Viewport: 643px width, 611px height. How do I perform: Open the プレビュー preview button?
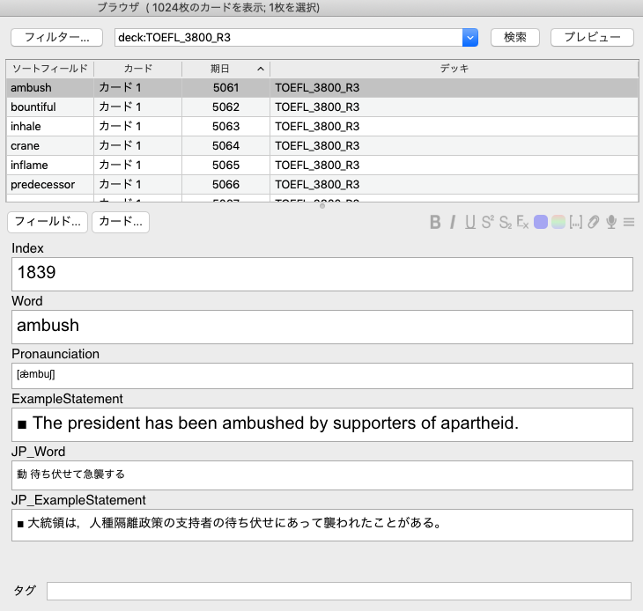tap(591, 37)
